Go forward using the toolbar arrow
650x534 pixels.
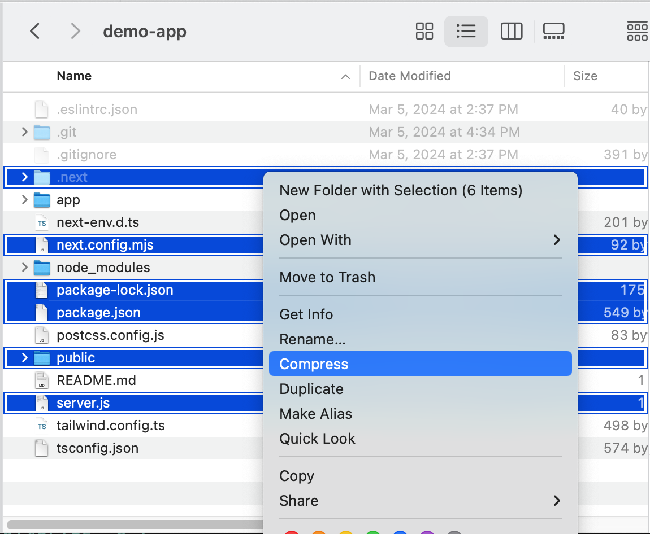point(75,31)
